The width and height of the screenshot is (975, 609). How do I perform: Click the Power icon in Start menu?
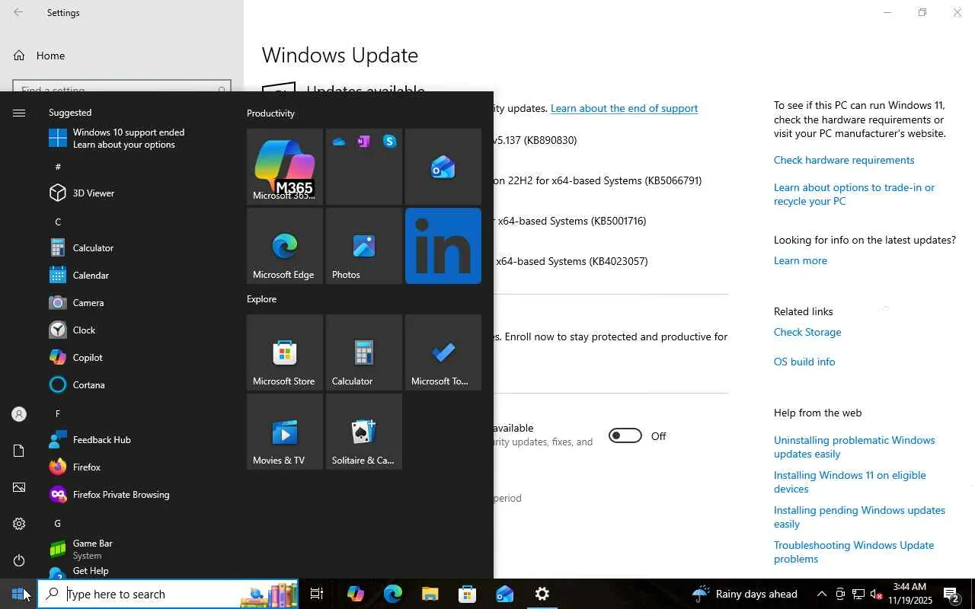[x=19, y=560]
